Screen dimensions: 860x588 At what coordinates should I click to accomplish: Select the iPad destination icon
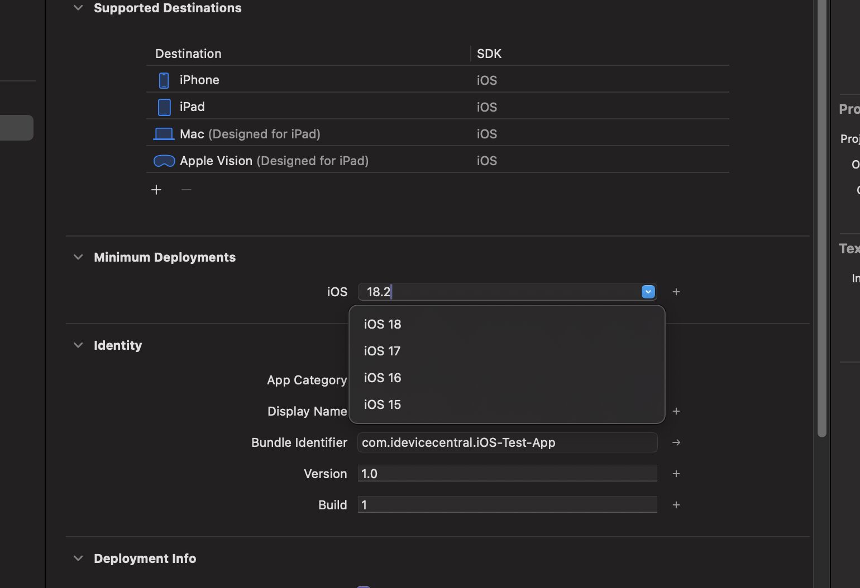[x=164, y=107]
